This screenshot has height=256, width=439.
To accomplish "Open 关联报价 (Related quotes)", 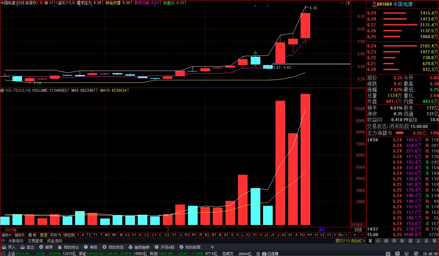I will 16,241.
